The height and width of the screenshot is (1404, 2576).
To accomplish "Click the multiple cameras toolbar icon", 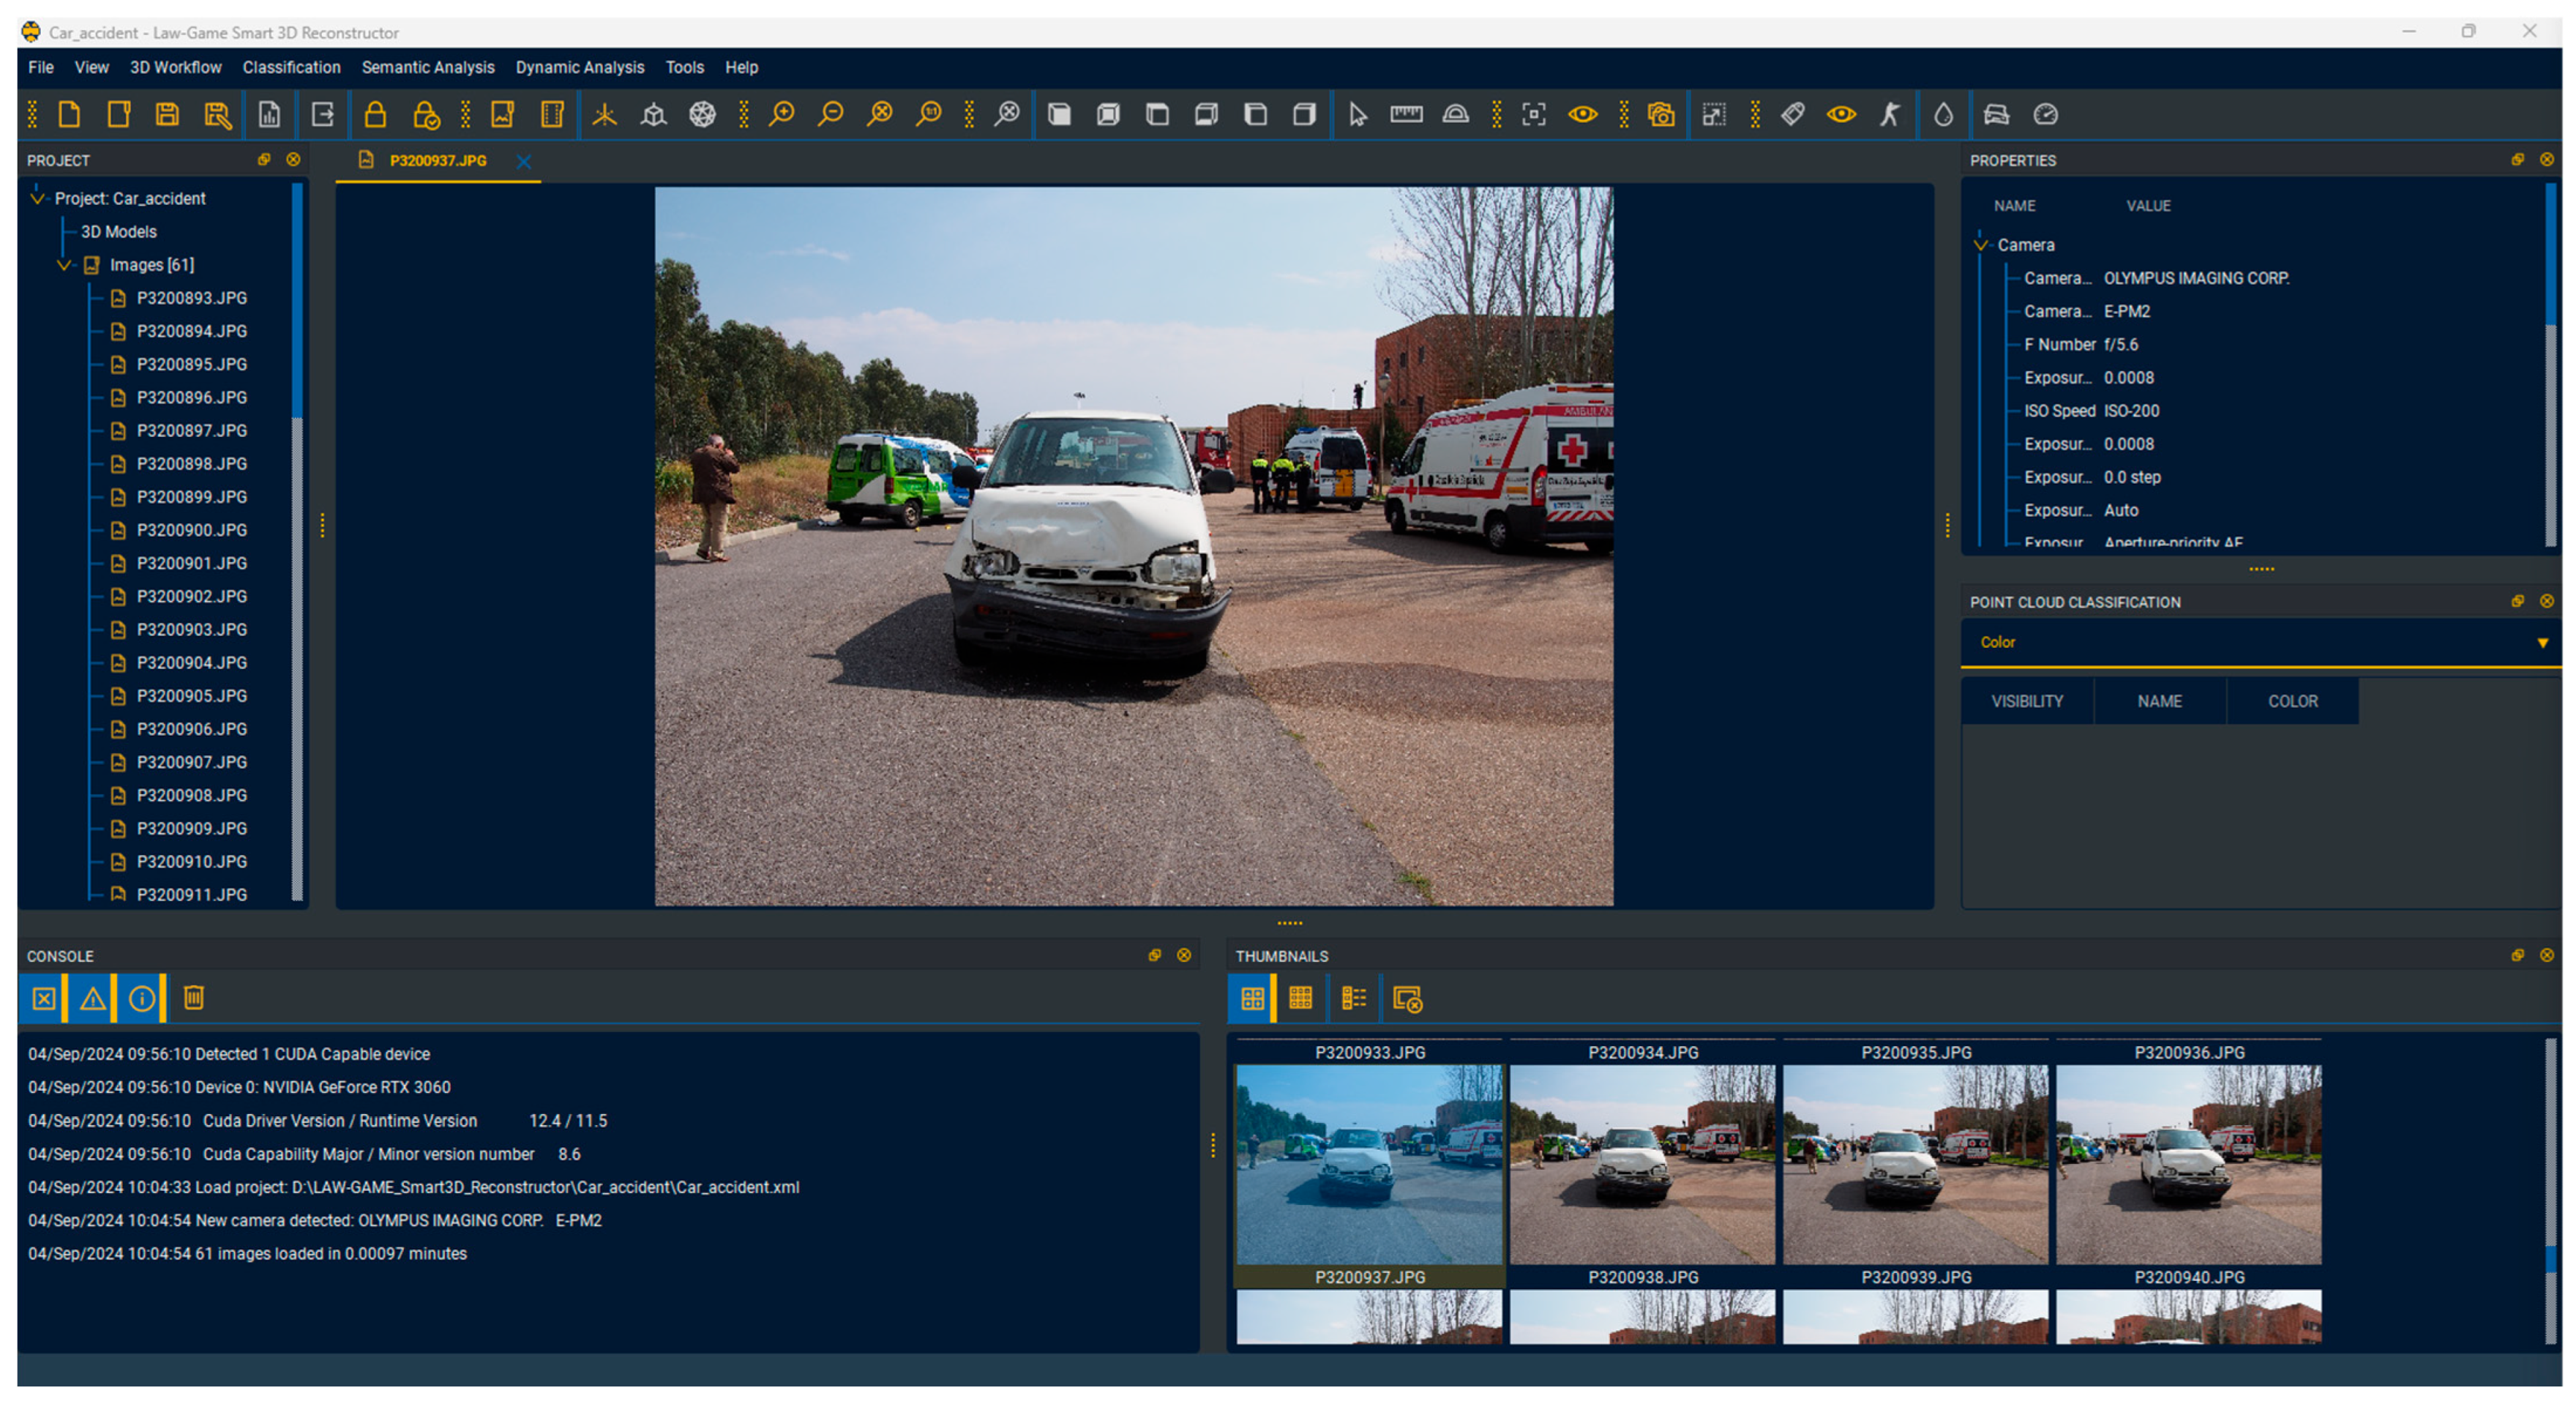I will click(1661, 114).
